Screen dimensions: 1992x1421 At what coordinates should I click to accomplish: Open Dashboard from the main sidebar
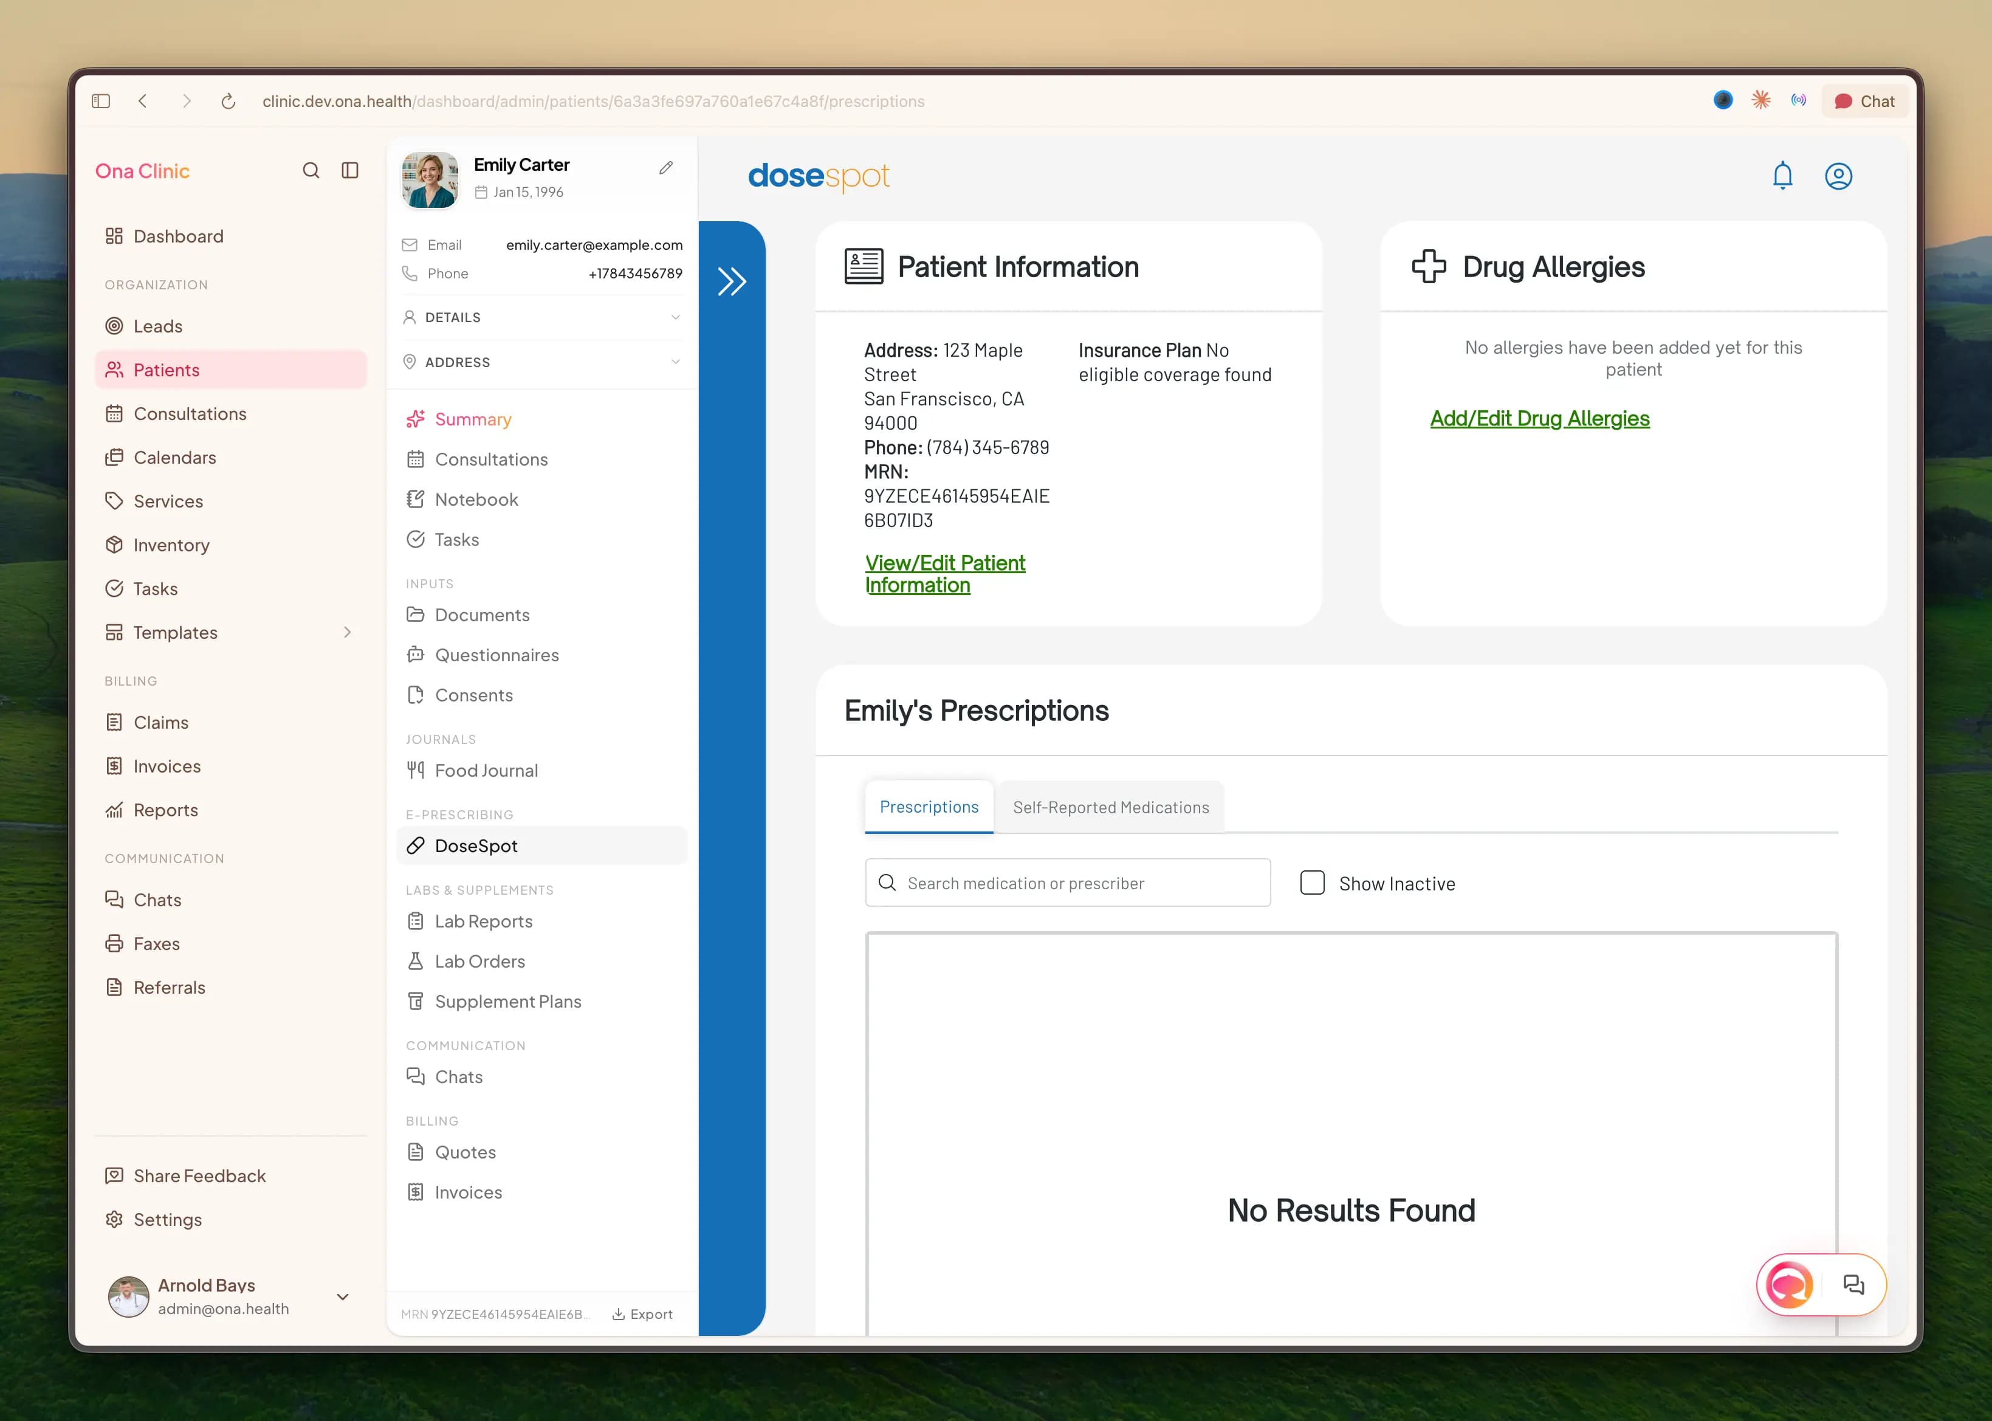tap(230, 236)
